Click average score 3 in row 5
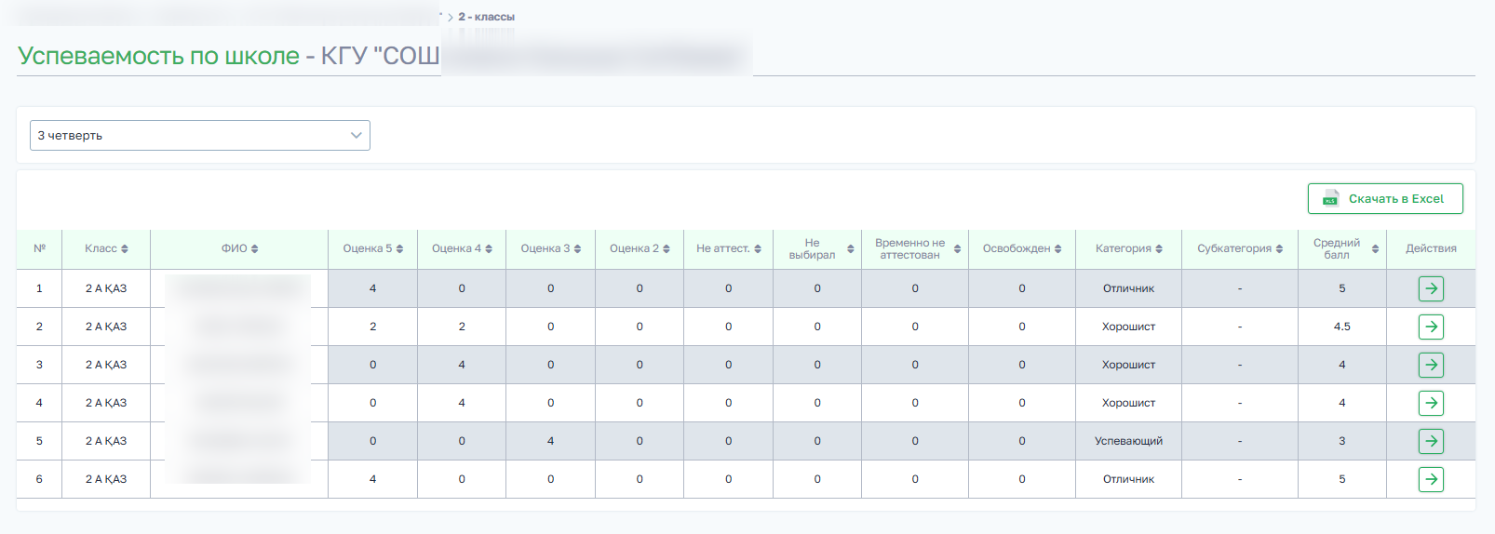The width and height of the screenshot is (1495, 534). pos(1341,441)
